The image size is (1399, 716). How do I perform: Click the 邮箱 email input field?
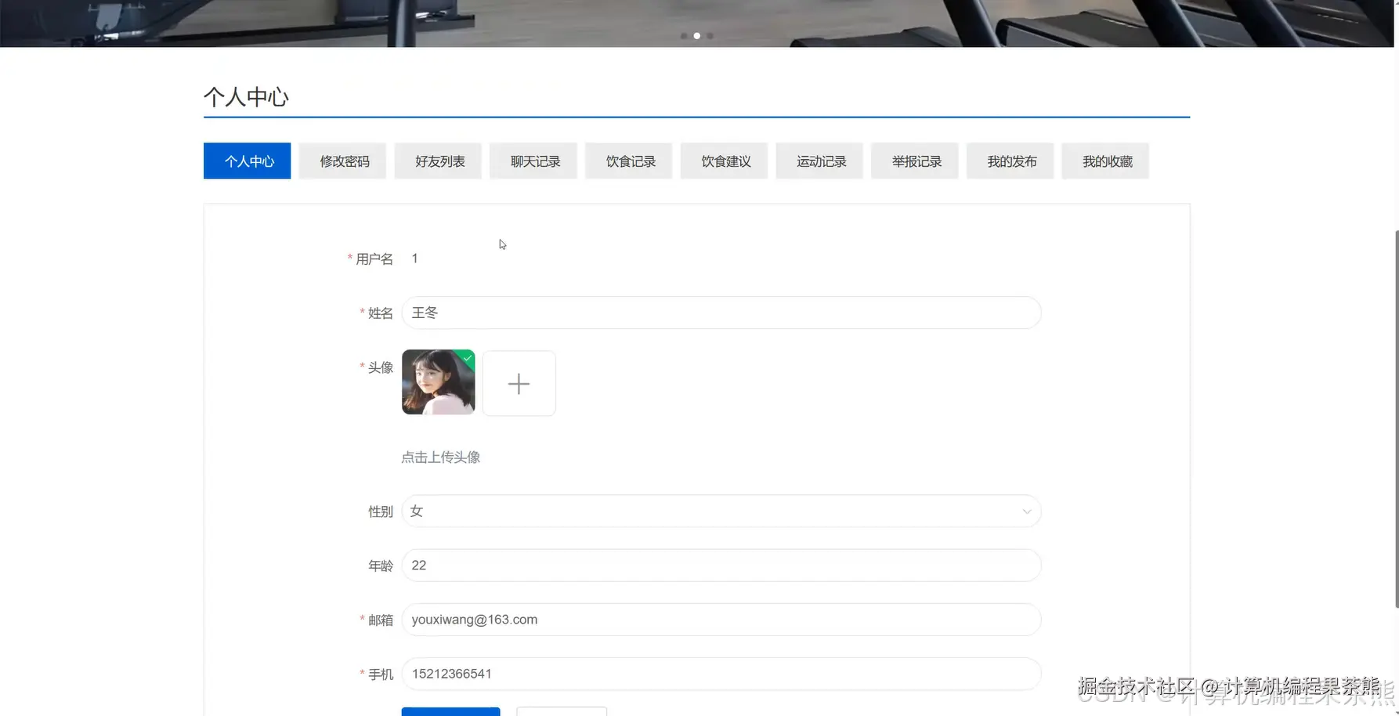coord(721,619)
